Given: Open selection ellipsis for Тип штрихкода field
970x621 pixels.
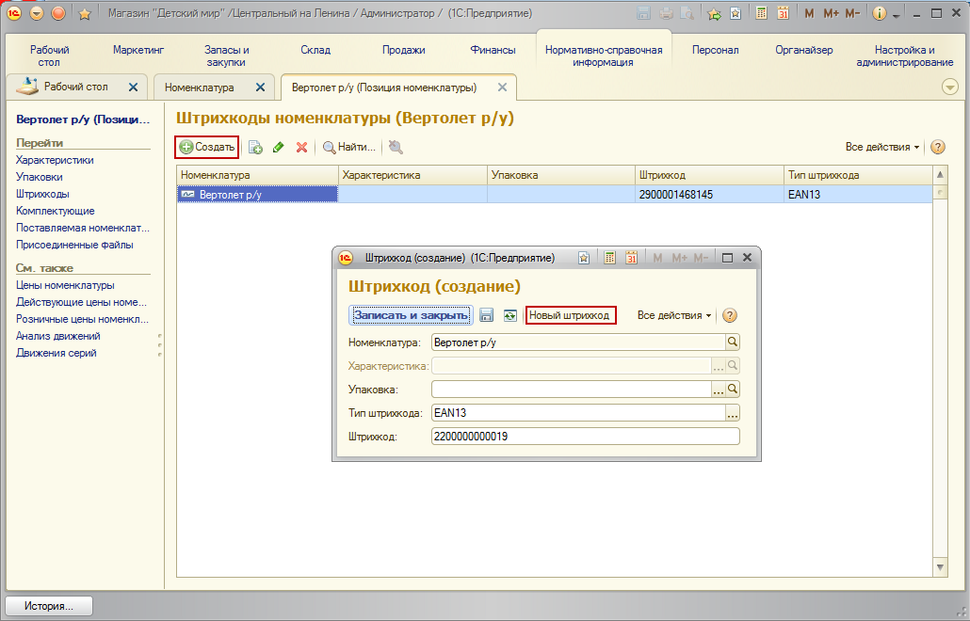Looking at the screenshot, I should (x=733, y=413).
